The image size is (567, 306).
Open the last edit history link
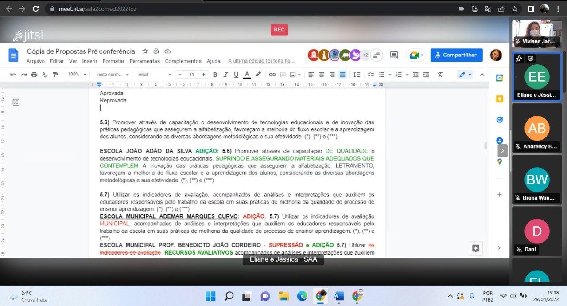[x=261, y=61]
